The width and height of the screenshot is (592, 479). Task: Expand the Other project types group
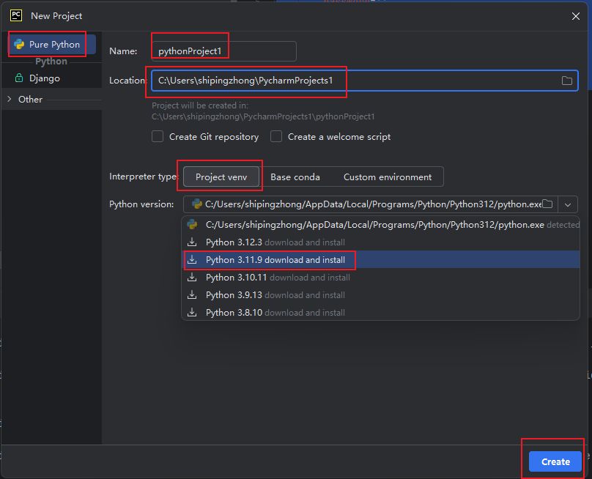click(10, 100)
